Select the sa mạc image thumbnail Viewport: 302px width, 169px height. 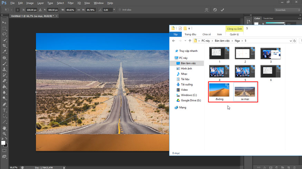(245, 92)
